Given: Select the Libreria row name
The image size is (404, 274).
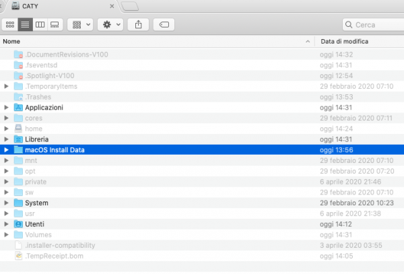Looking at the screenshot, I should tap(36, 139).
